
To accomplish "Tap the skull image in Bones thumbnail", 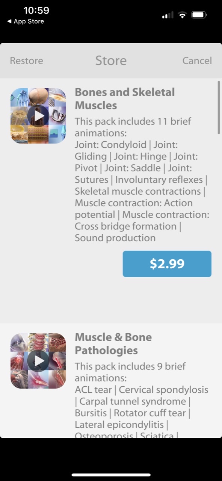I will pos(38,97).
